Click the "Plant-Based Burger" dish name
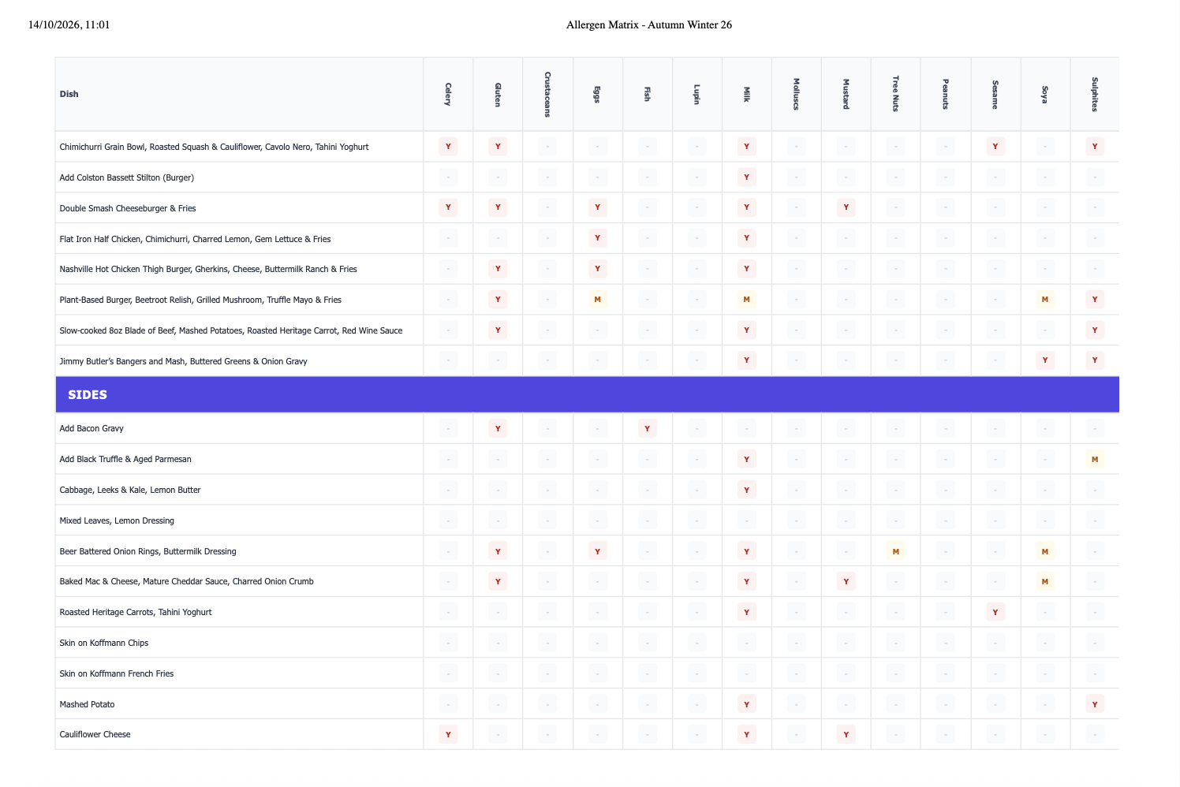This screenshot has width=1180, height=787. [x=200, y=300]
